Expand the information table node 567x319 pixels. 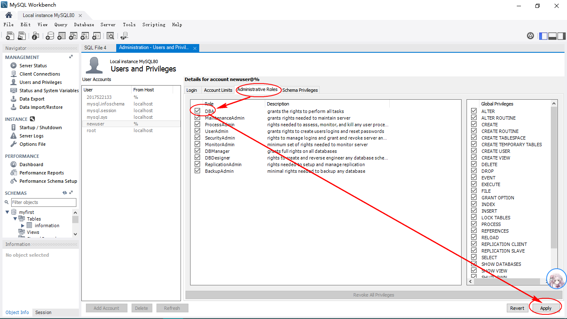point(23,226)
